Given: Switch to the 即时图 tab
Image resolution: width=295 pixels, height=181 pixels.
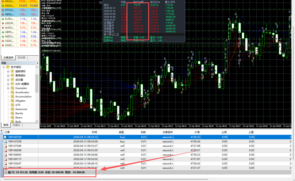Looking at the screenshot, I should pos(21,58).
